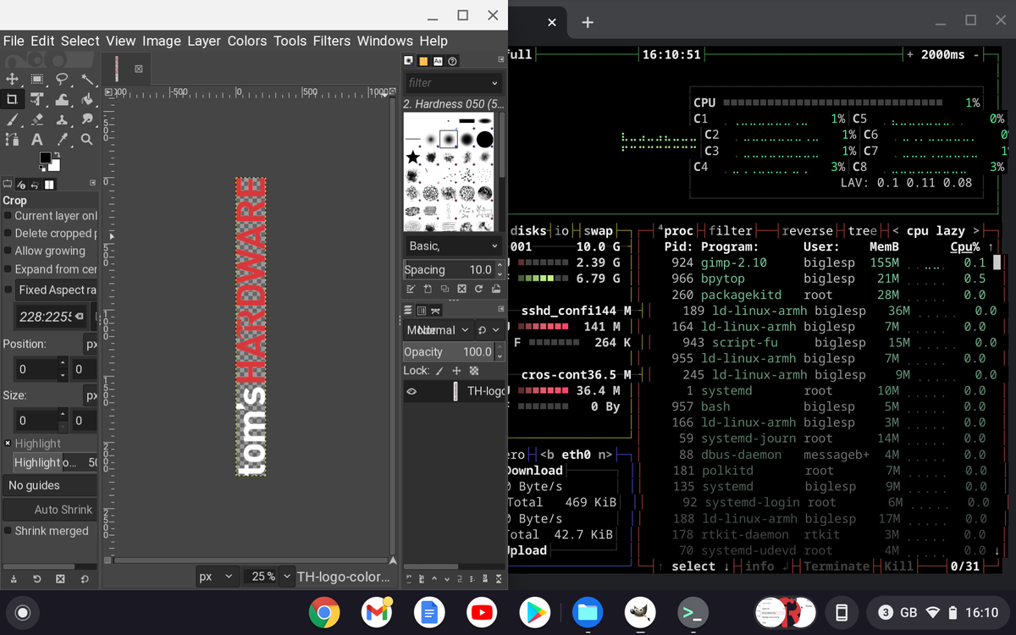Activate the Text tool
The image size is (1016, 635).
click(37, 140)
